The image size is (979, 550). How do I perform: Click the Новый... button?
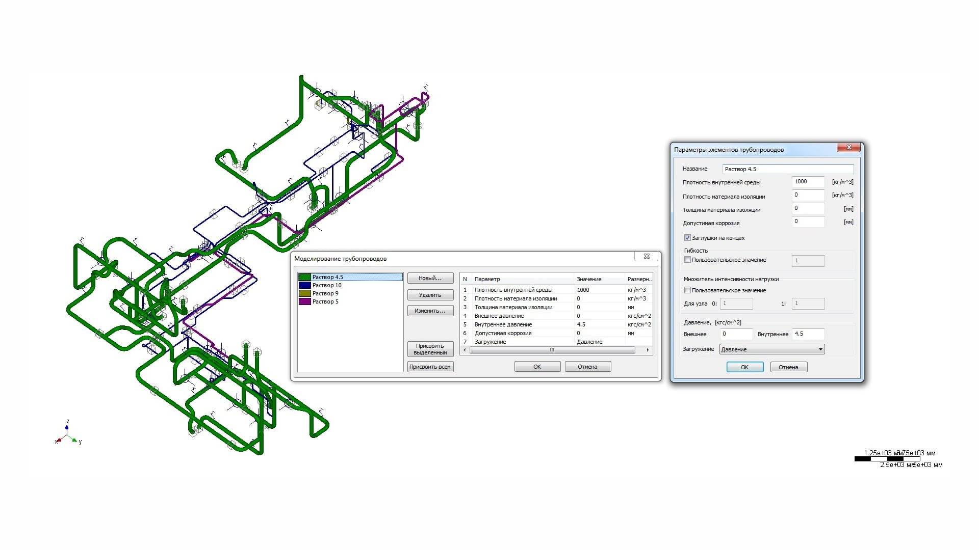click(430, 278)
